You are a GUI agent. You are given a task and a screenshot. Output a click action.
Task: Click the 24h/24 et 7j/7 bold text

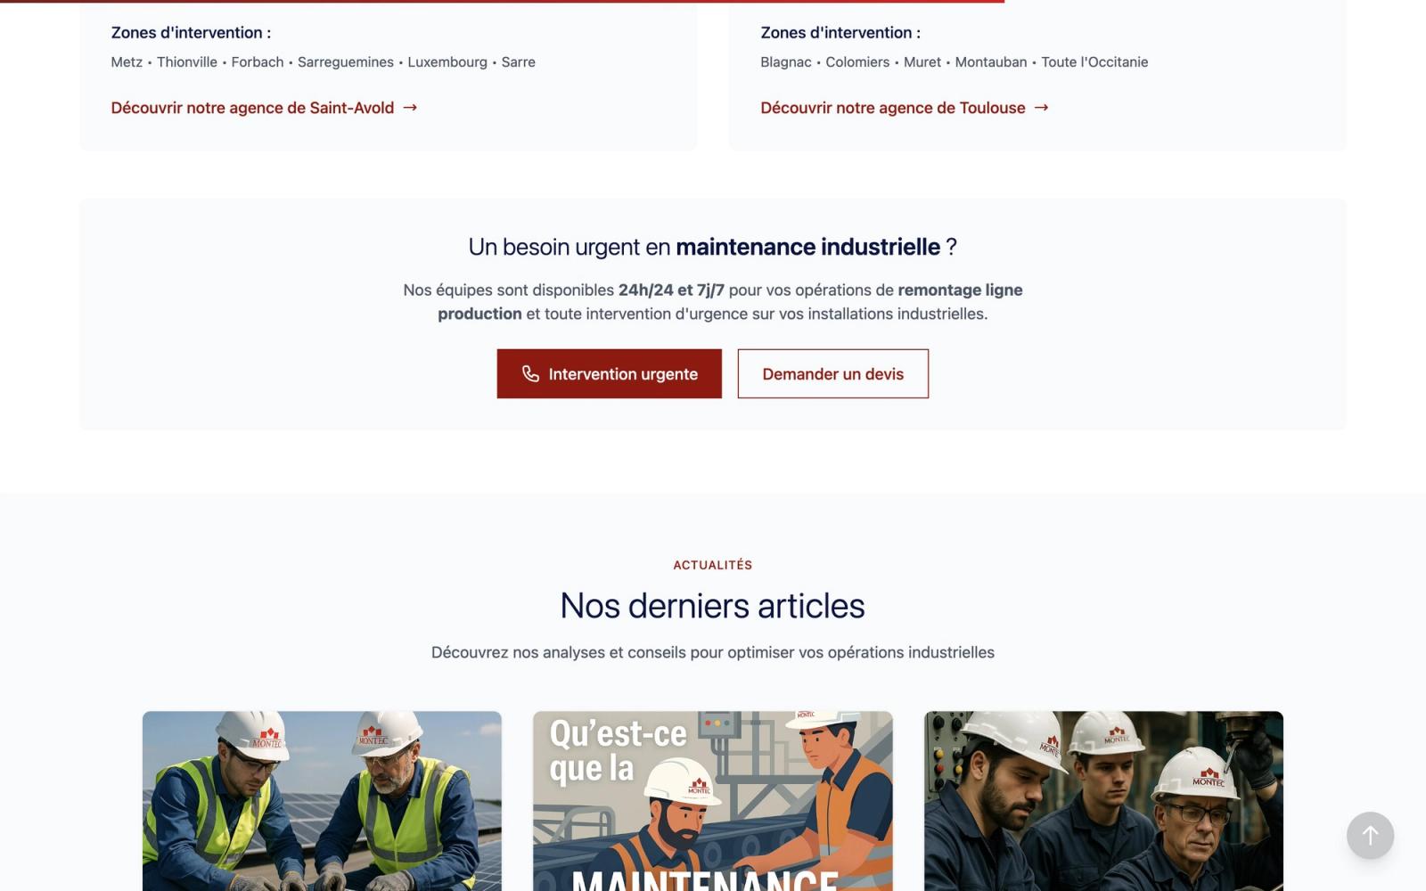(671, 290)
